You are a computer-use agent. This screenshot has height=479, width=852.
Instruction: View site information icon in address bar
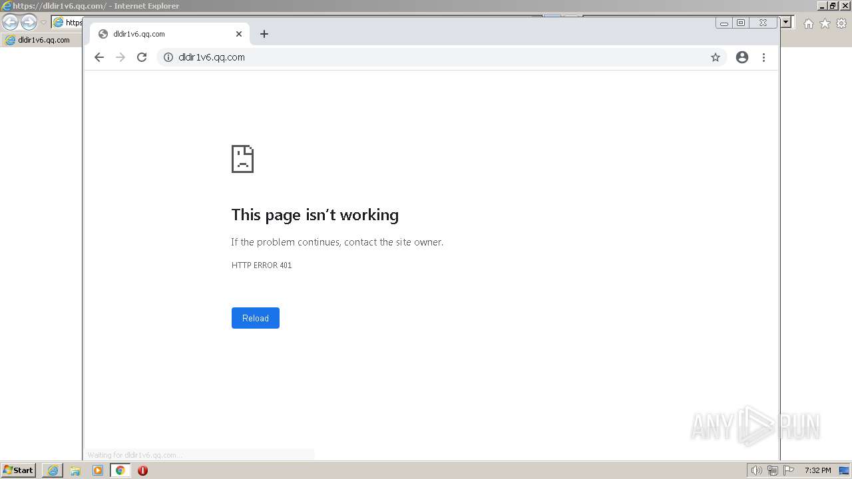168,57
